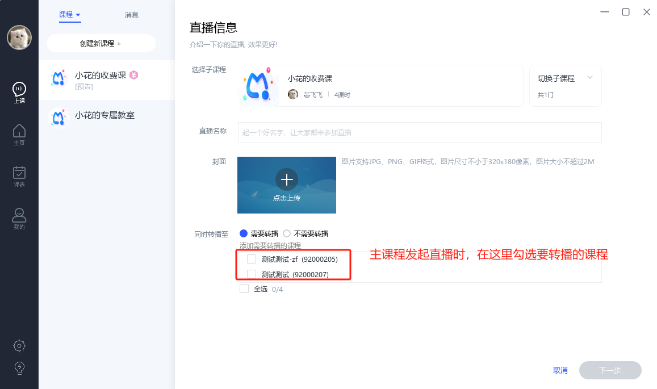Click the [预告] label under 小花的收费课
657x389 pixels.
click(84, 87)
